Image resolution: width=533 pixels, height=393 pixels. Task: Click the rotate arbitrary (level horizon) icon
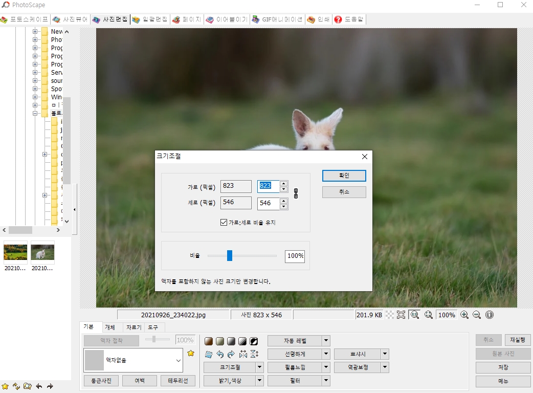[209, 354]
